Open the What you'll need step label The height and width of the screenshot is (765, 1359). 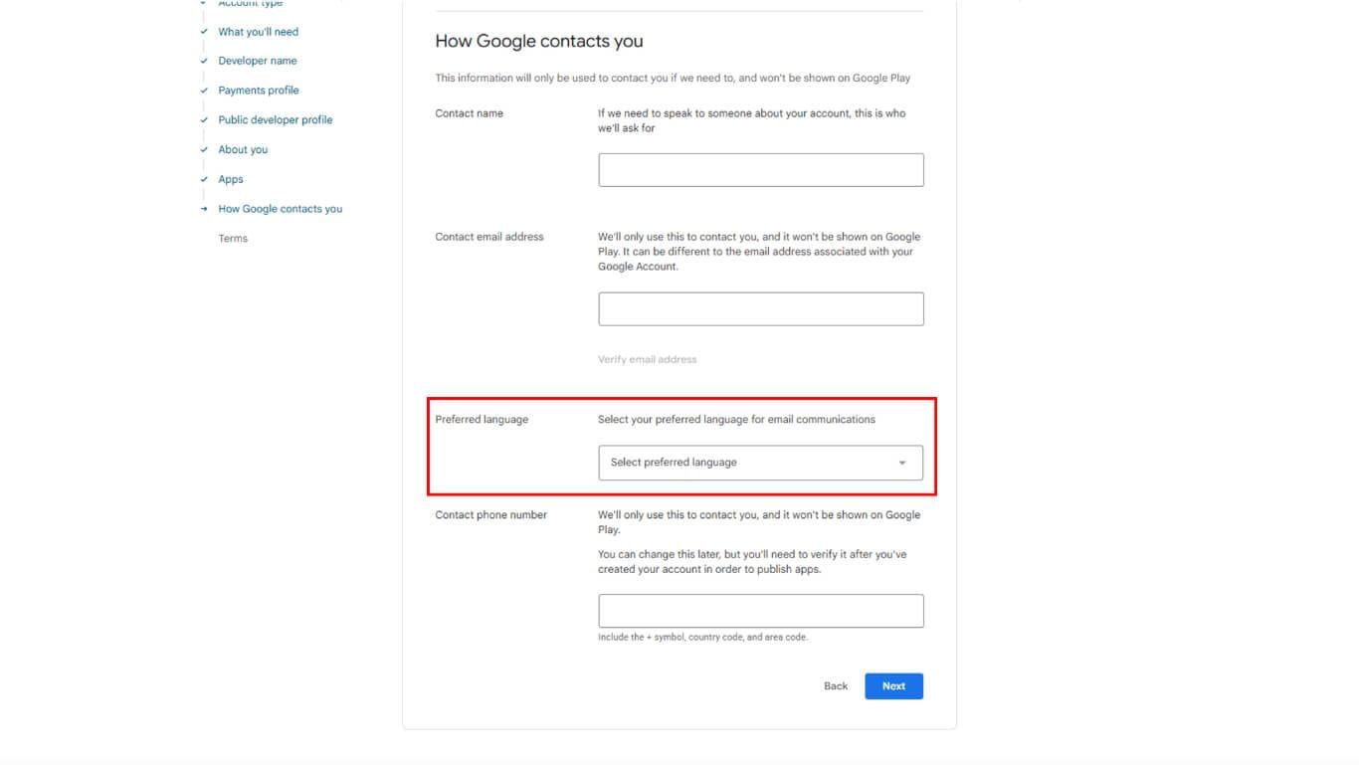[x=258, y=32]
